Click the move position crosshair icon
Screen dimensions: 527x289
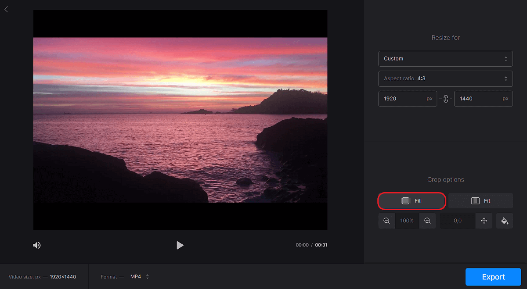point(484,221)
